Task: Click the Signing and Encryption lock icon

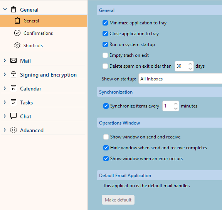Action: [x=13, y=74]
